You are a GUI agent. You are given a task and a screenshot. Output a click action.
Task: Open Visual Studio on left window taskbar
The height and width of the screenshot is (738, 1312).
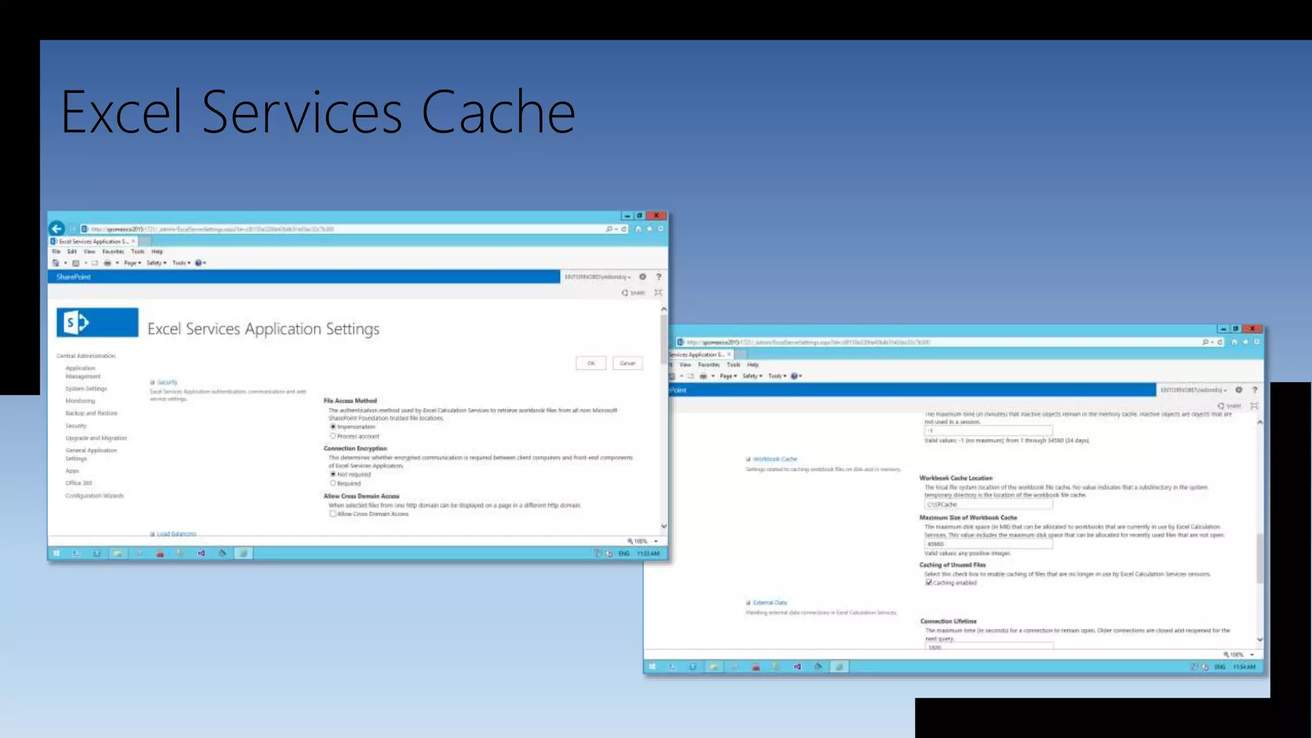point(201,553)
